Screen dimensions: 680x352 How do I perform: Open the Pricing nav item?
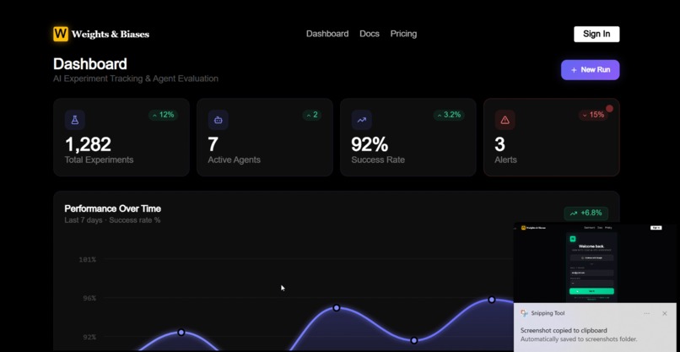pyautogui.click(x=403, y=34)
